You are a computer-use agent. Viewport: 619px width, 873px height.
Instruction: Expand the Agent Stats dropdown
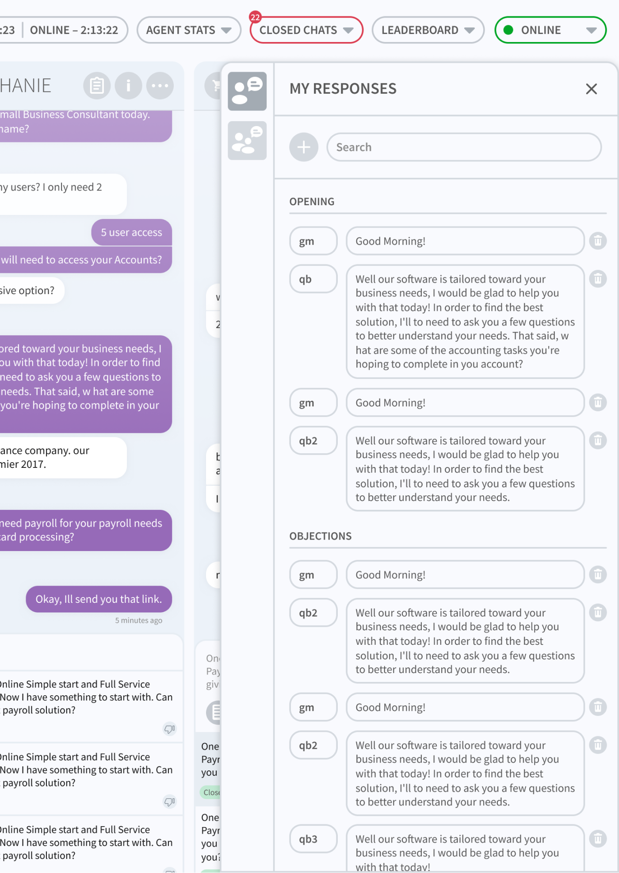point(189,30)
